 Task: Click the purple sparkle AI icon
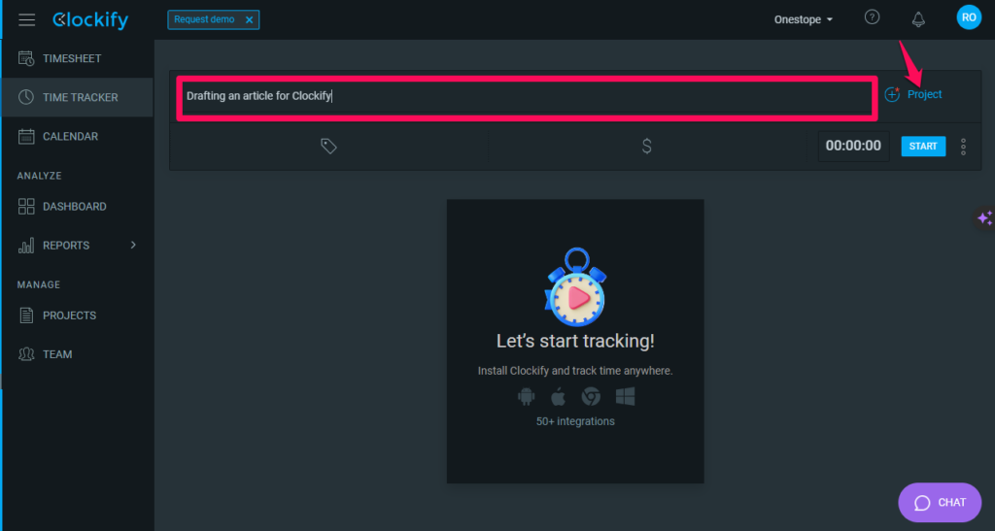coord(985,218)
